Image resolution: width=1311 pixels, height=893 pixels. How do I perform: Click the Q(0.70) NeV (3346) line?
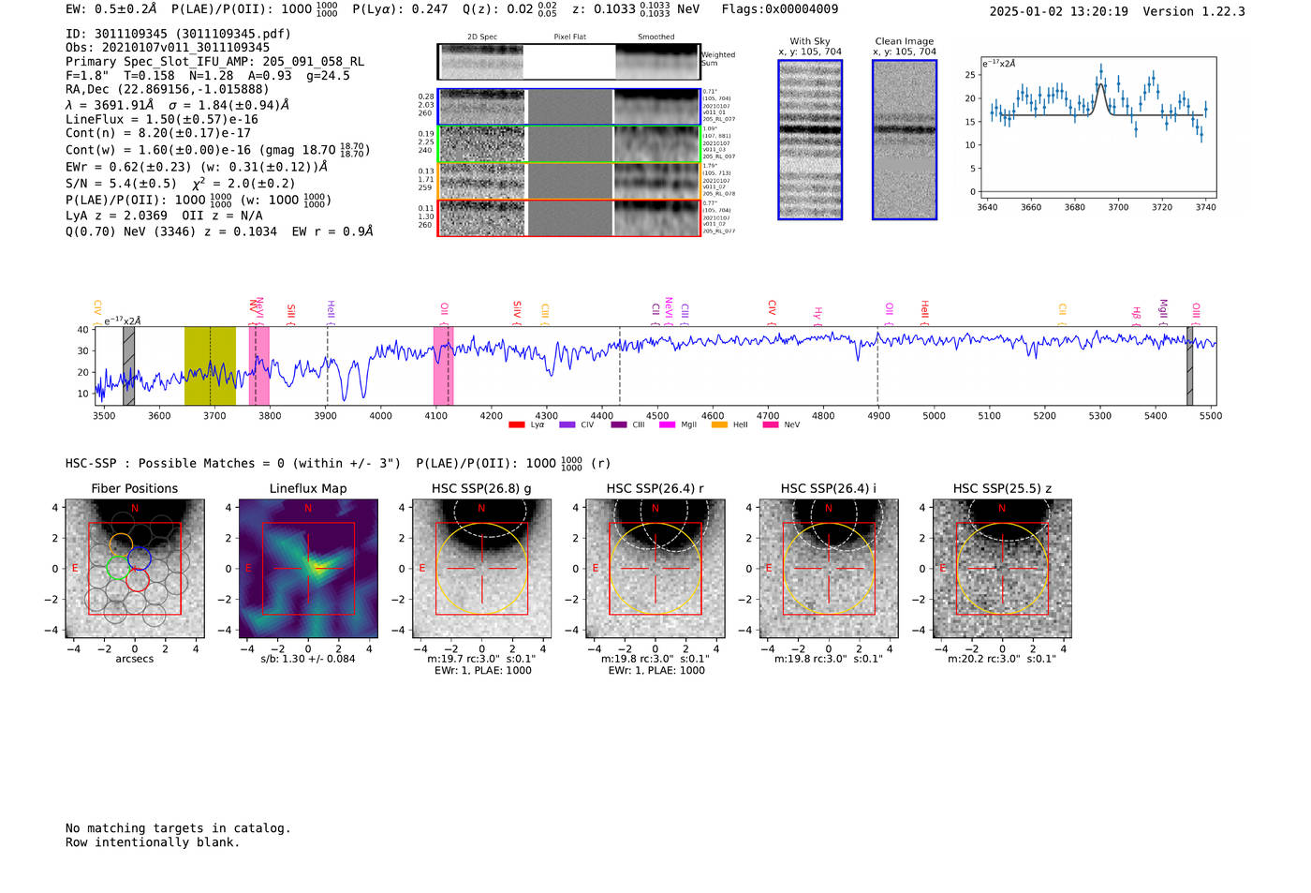[219, 231]
